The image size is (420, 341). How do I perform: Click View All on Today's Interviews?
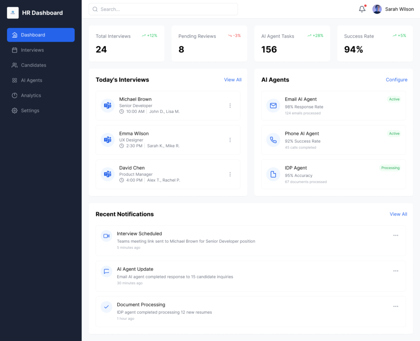[x=233, y=80]
